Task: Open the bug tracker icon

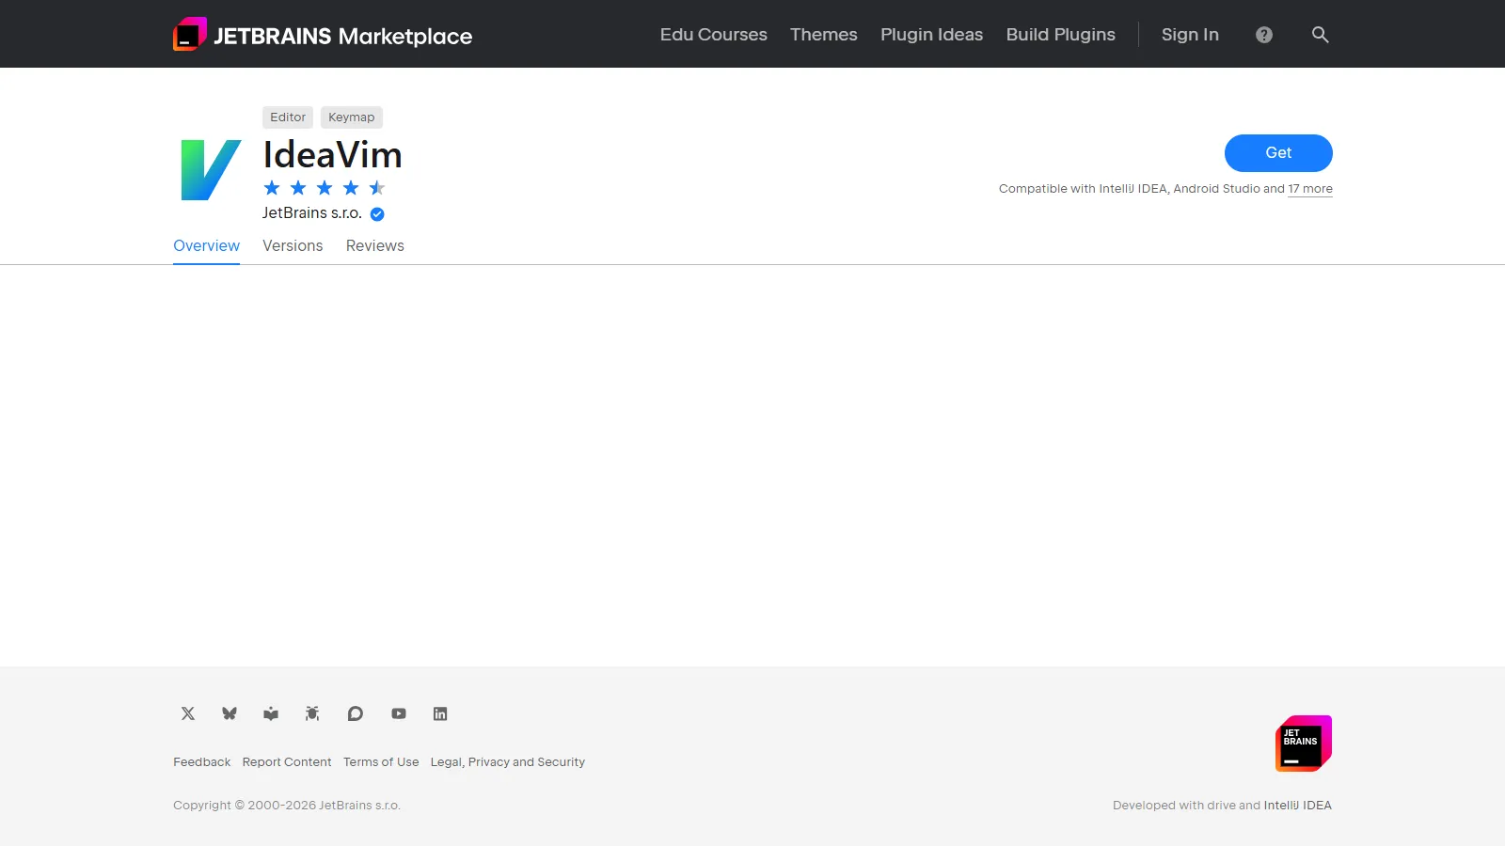Action: point(312,713)
